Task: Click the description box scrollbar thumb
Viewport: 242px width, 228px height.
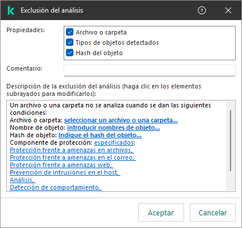Action: pos(231,141)
